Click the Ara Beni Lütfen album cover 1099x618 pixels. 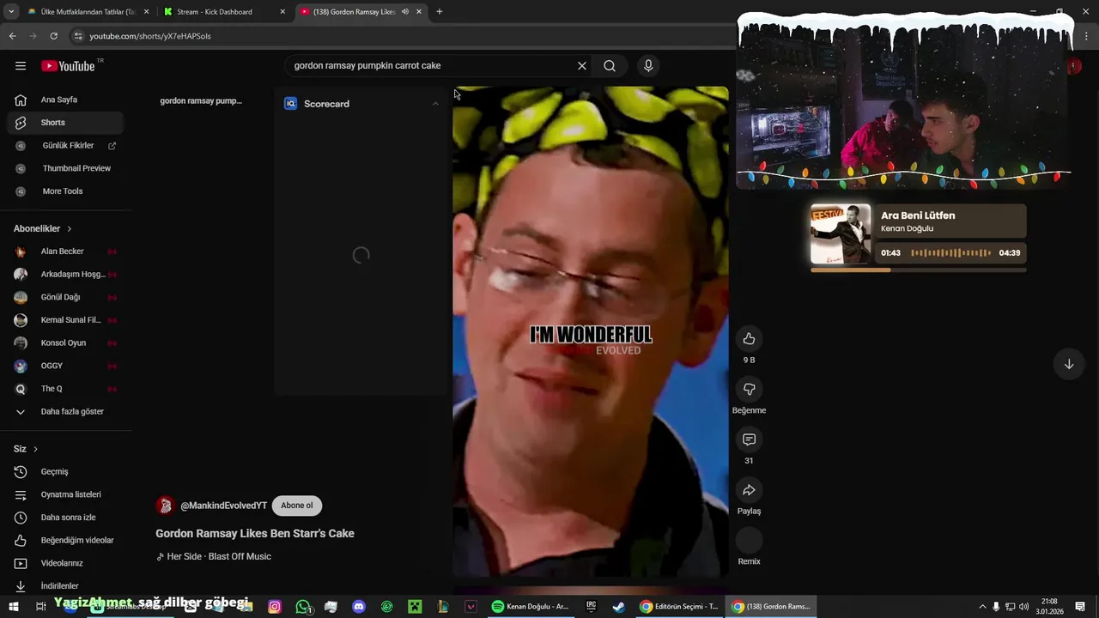pos(841,233)
